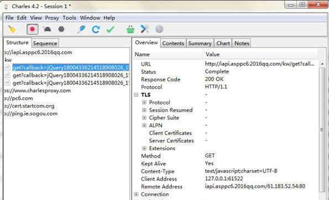Switch to the Sequence tab
This screenshot has height=200, width=329.
coord(45,44)
